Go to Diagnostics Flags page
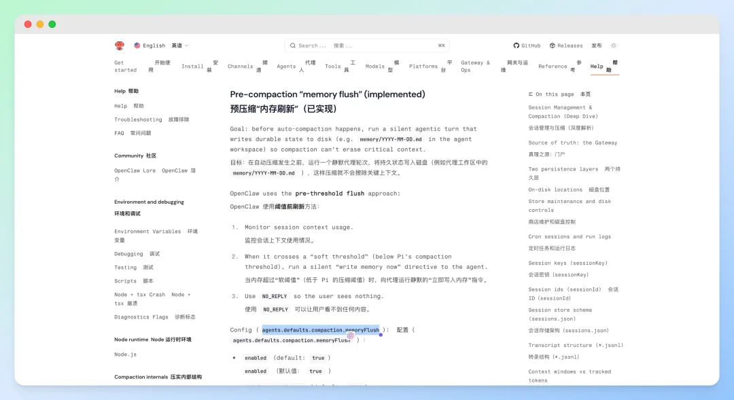The image size is (734, 400). [x=141, y=317]
